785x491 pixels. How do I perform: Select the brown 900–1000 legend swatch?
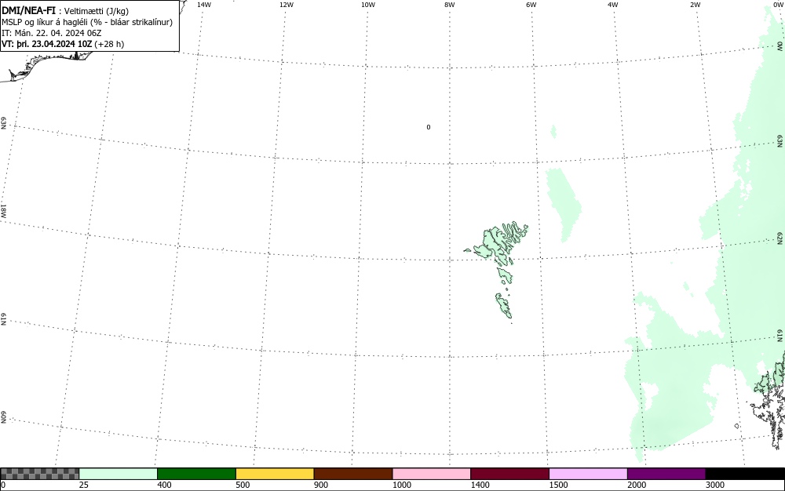point(353,474)
